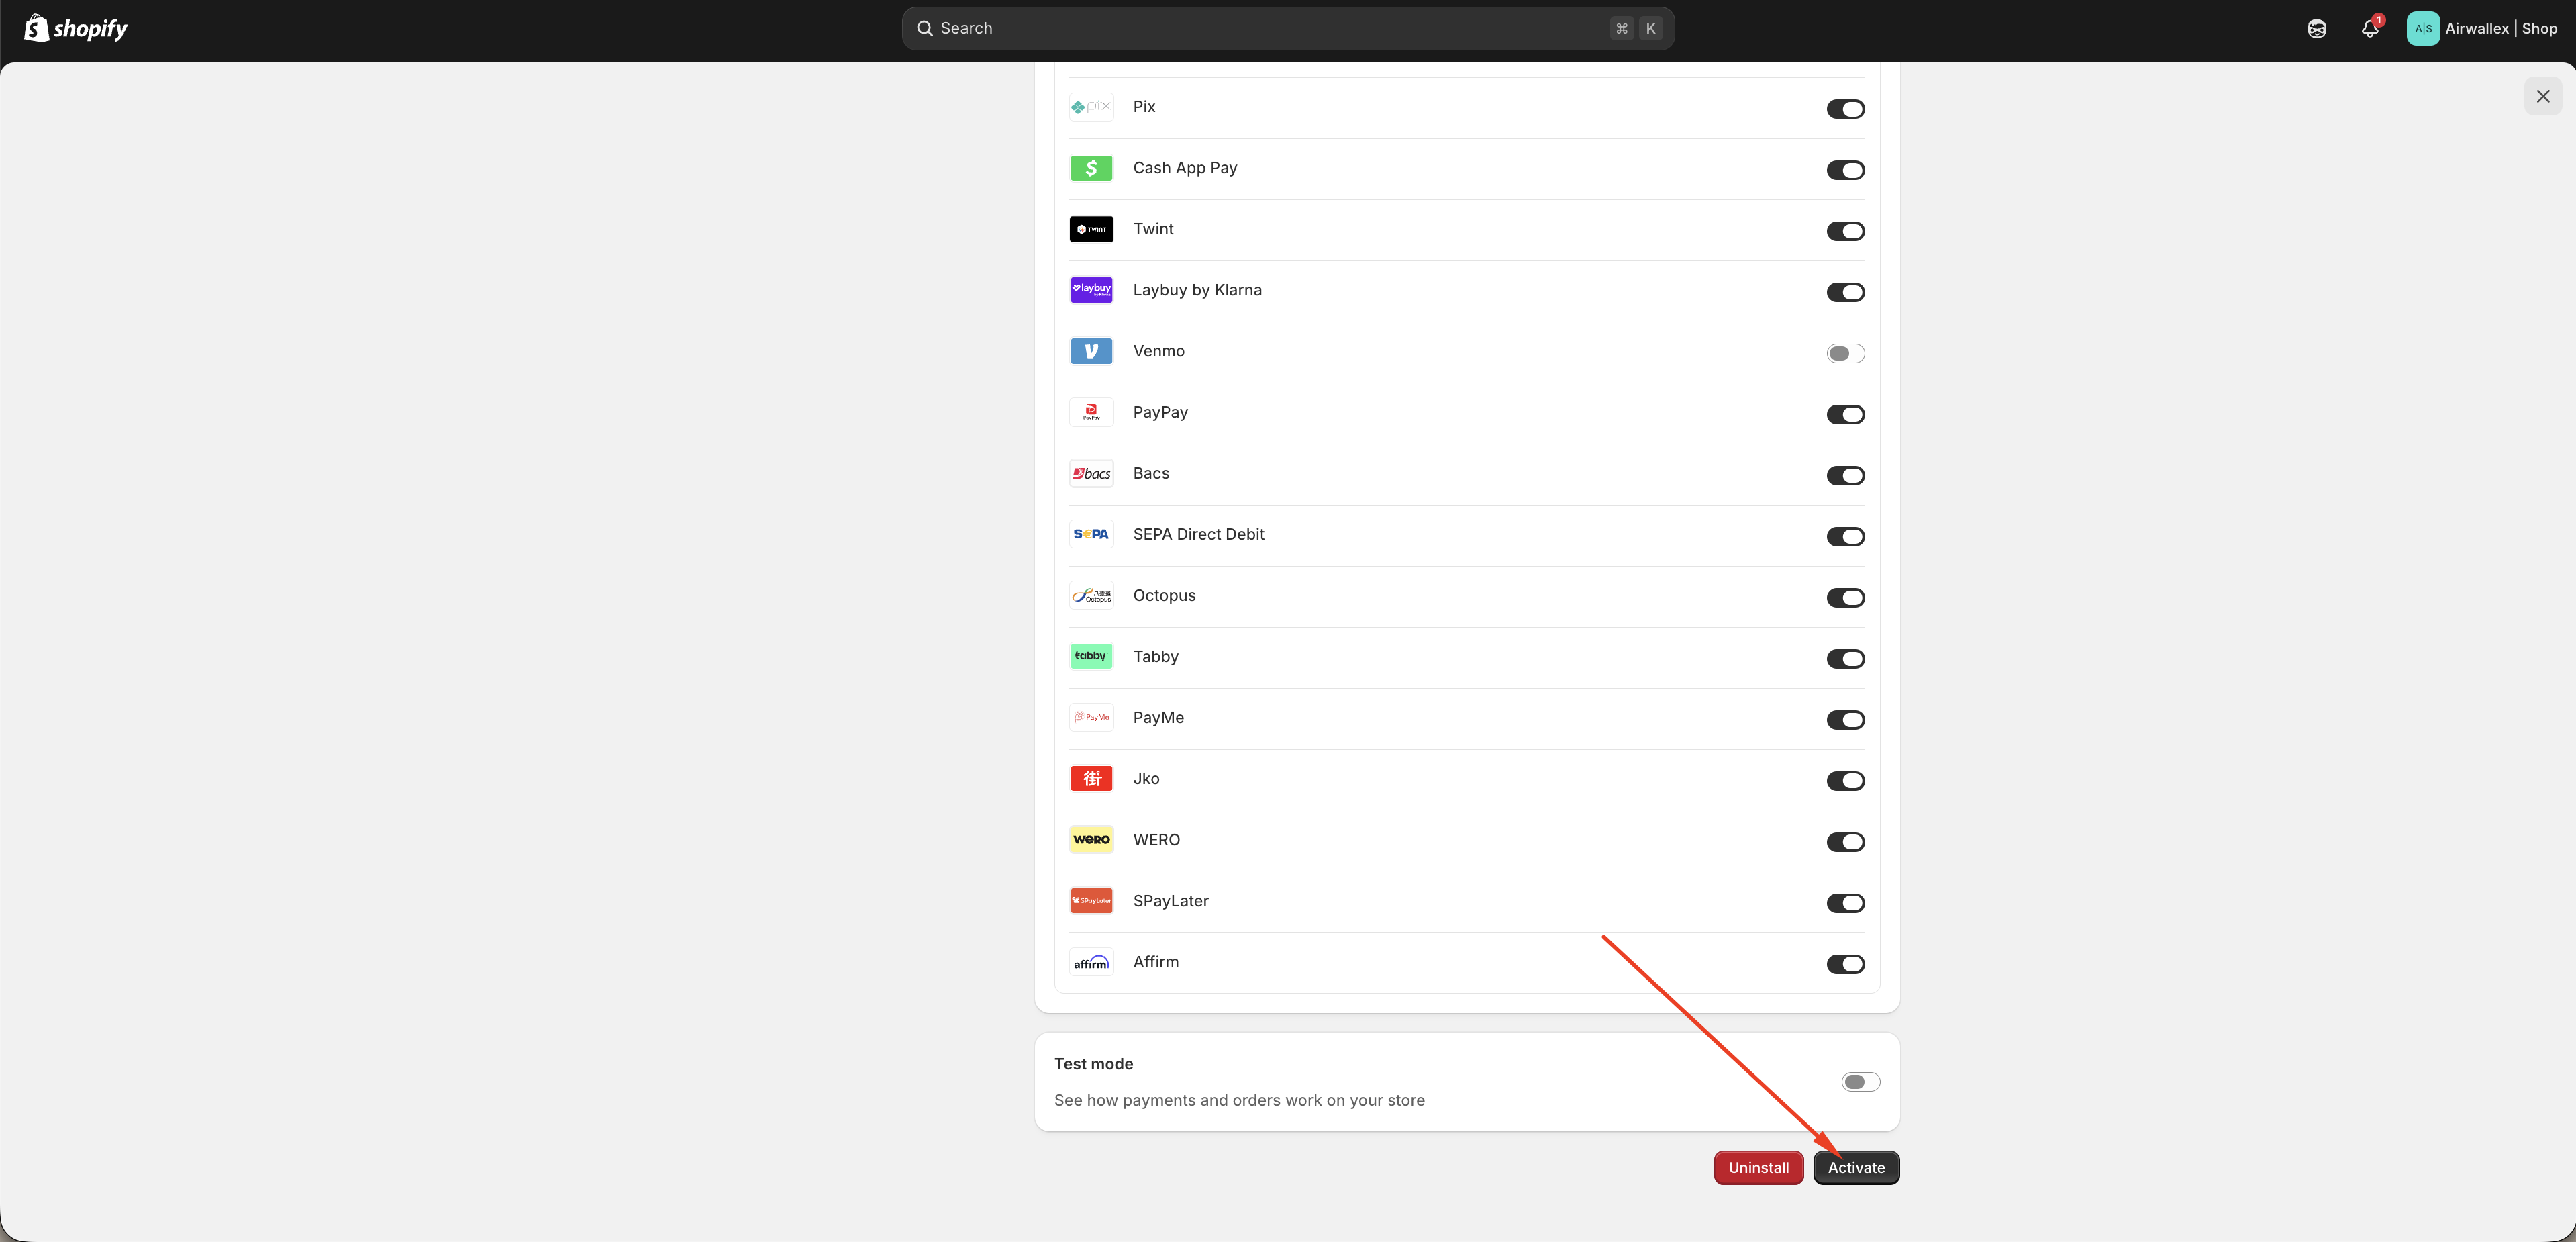Viewport: 2576px width, 1242px height.
Task: Click the Cash App Pay label
Action: (1185, 168)
